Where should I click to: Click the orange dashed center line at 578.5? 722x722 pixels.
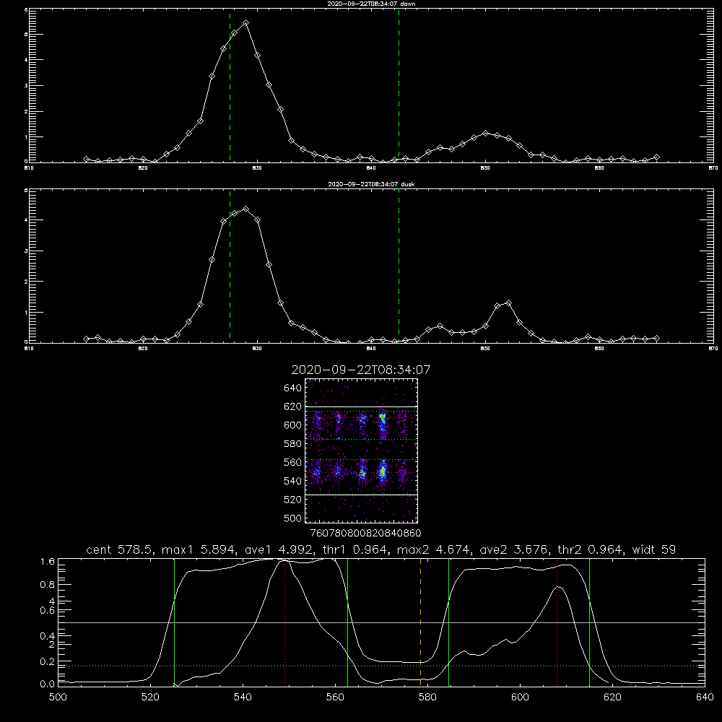click(x=420, y=622)
